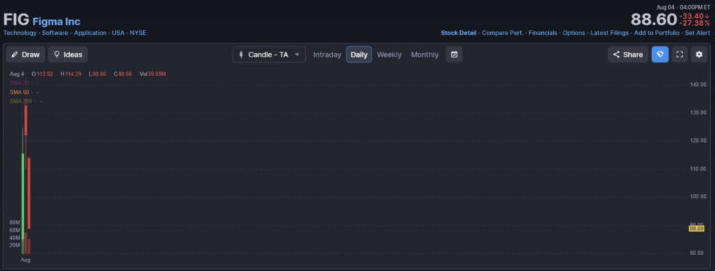
Task: Open the Draw tool
Action: pyautogui.click(x=26, y=54)
